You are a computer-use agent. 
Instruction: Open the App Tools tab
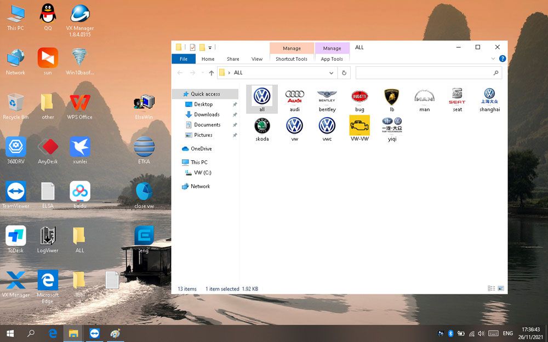click(332, 59)
